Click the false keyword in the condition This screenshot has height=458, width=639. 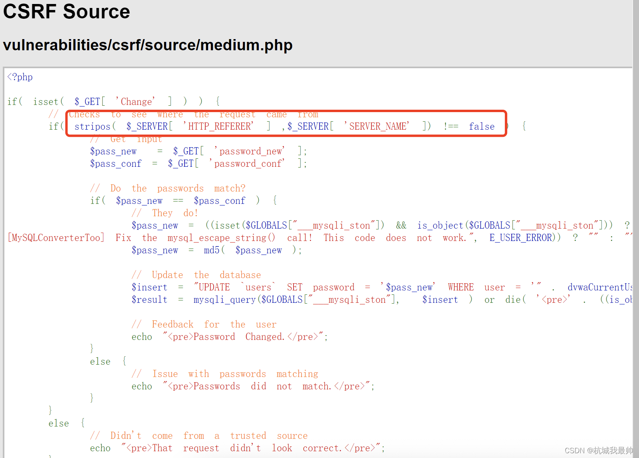click(482, 126)
